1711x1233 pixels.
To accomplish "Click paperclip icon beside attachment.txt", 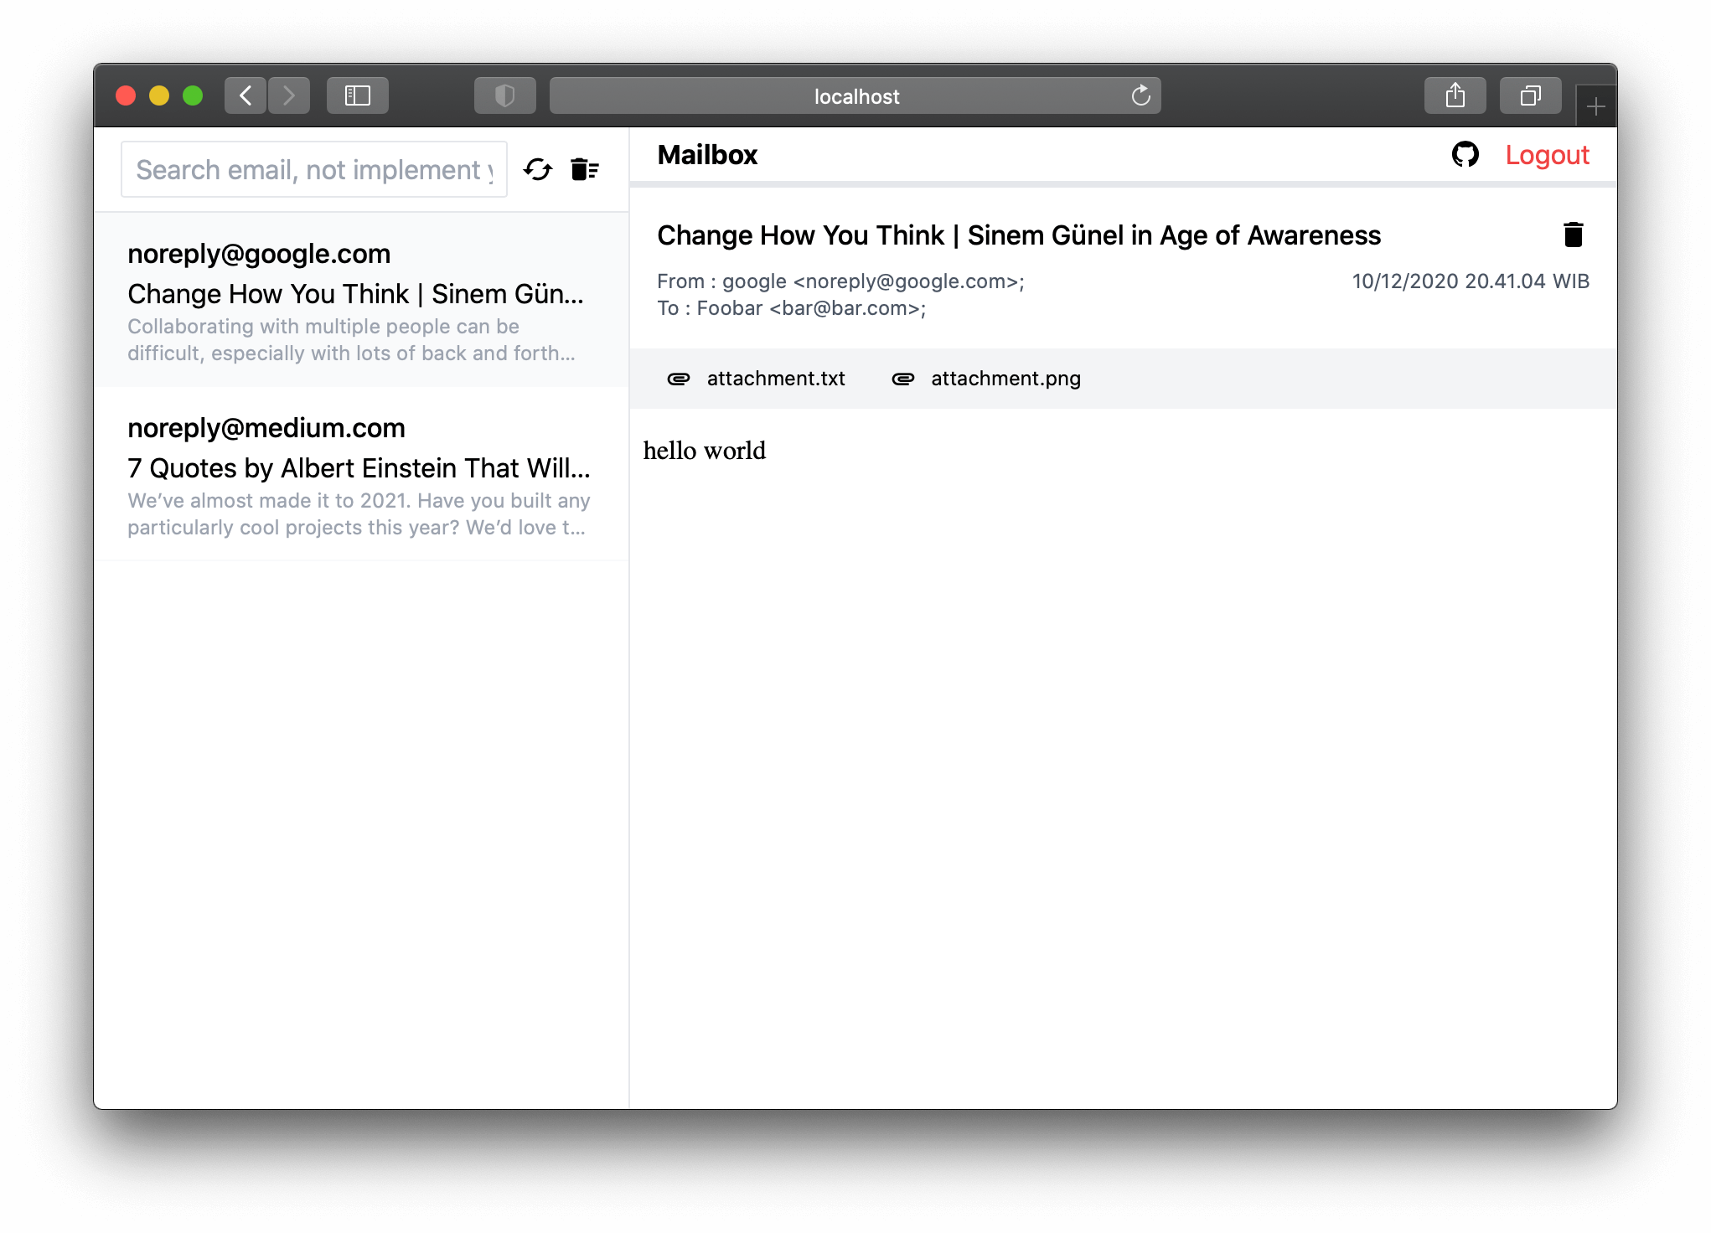I will coord(678,379).
